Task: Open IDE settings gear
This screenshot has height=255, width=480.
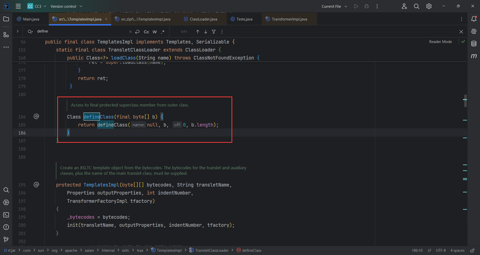Action: (429, 6)
